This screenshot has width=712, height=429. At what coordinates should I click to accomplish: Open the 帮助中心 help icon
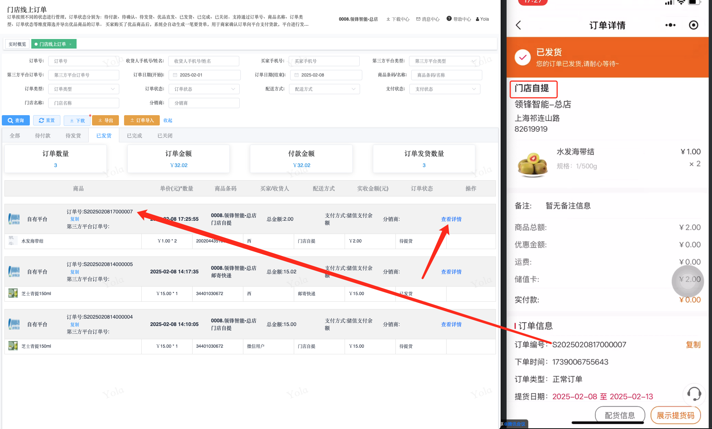click(449, 19)
